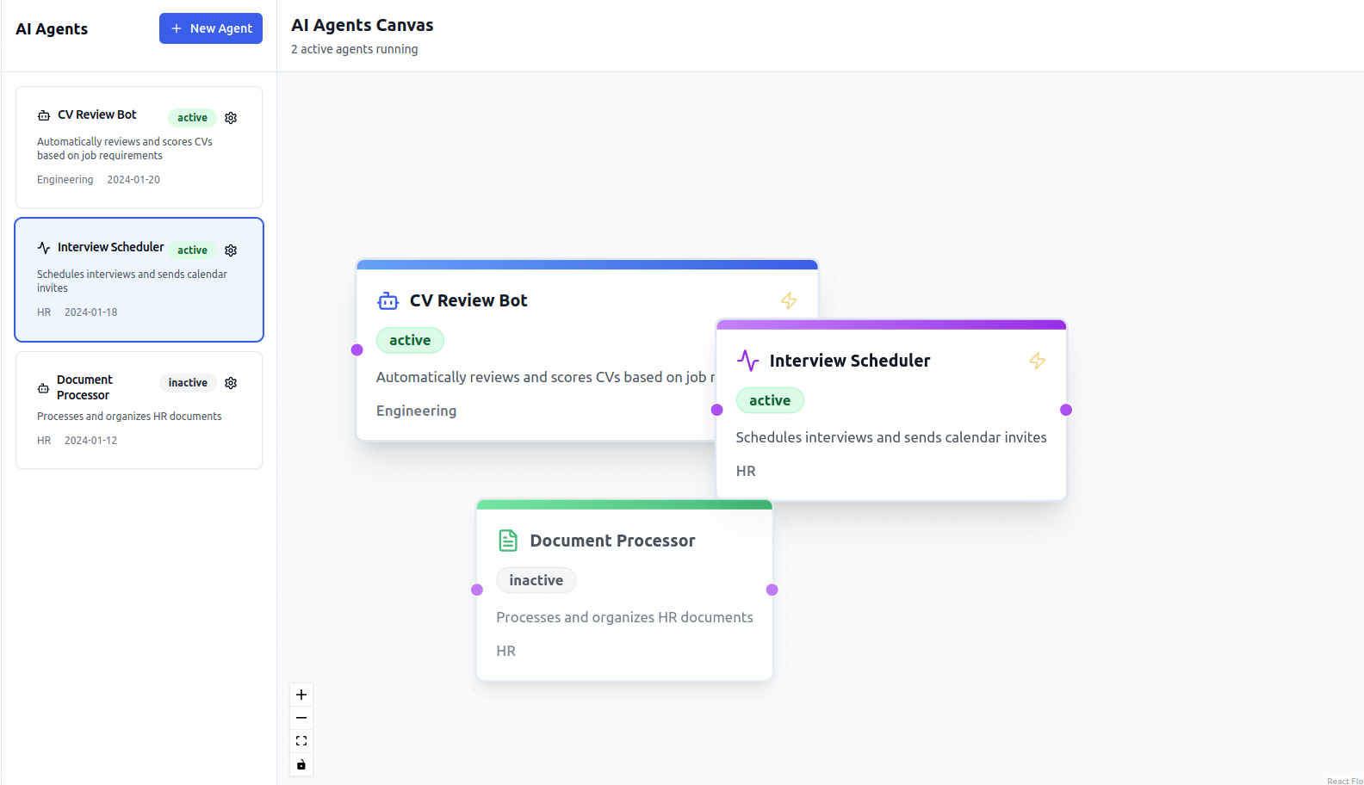This screenshot has height=785, width=1364.
Task: Click the robot icon beside Document Processor in sidebar
Action: (x=43, y=388)
